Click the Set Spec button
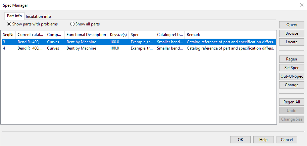The height and width of the screenshot is (146, 307). click(x=291, y=68)
